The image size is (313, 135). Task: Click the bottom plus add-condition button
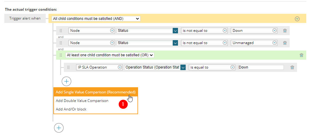tap(59, 128)
